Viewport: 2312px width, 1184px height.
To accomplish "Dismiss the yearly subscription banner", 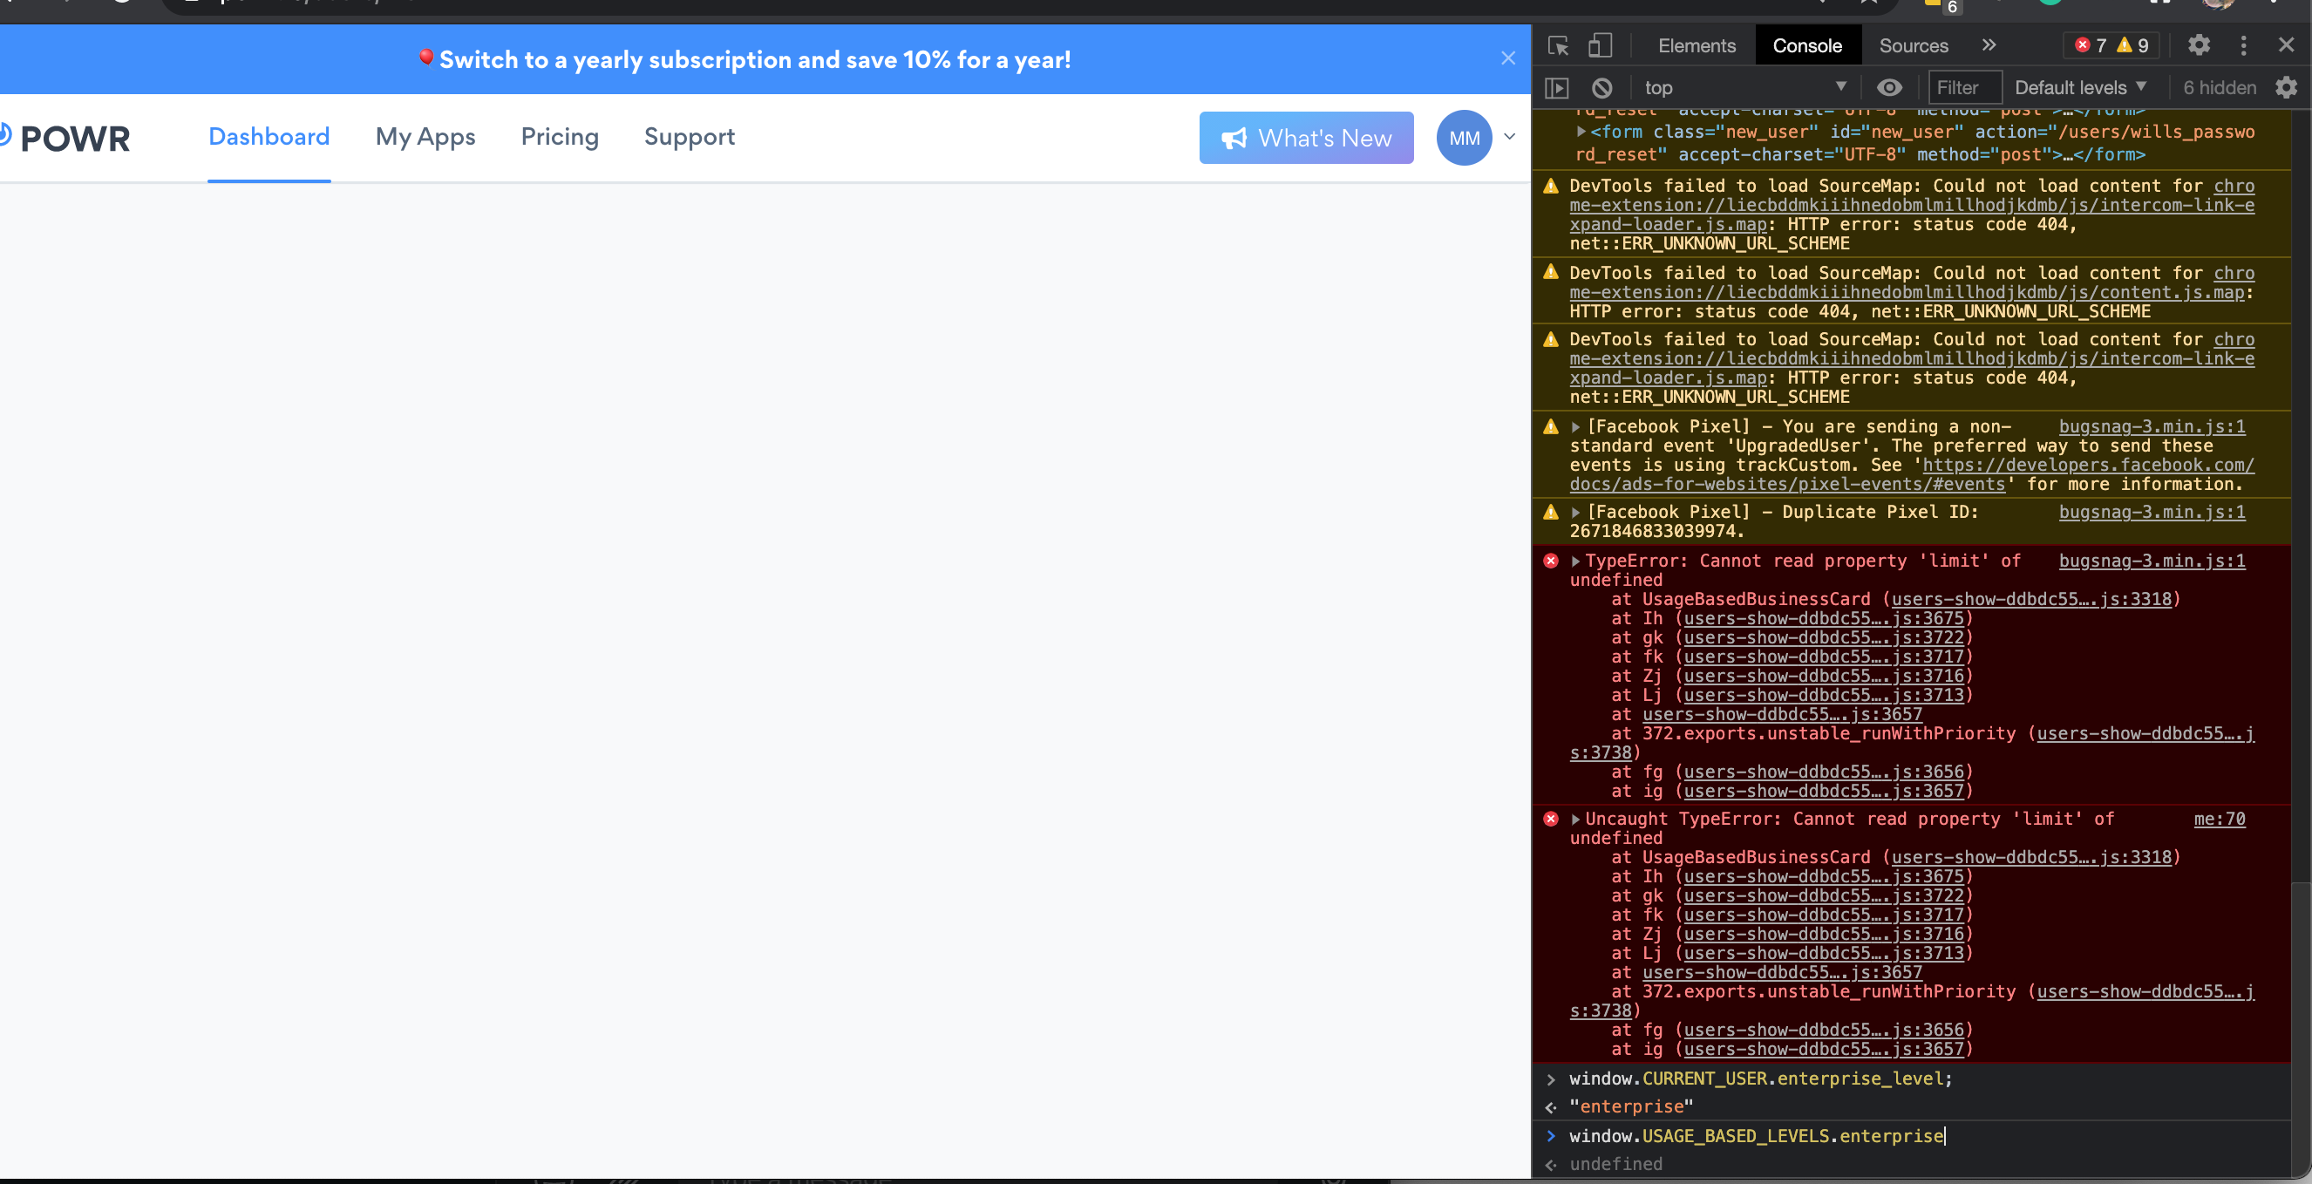I will pyautogui.click(x=1508, y=59).
